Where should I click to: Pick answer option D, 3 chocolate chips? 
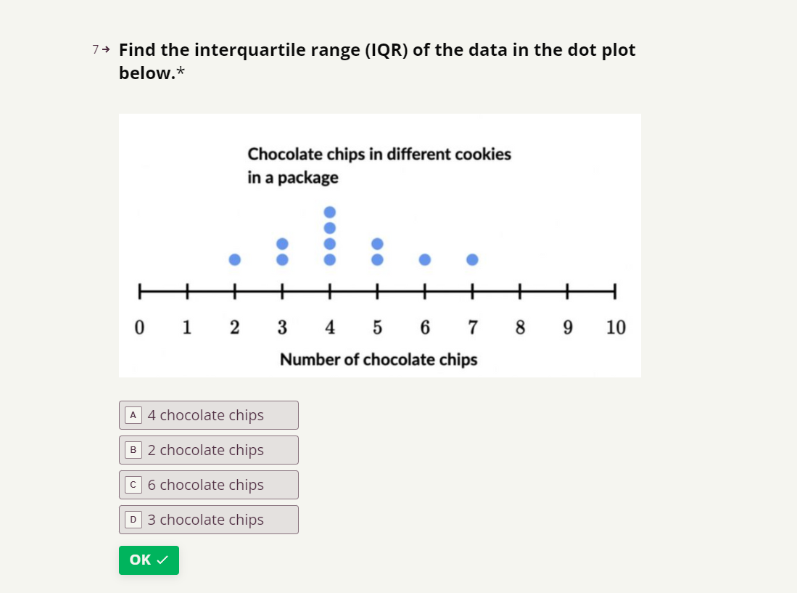(x=209, y=520)
